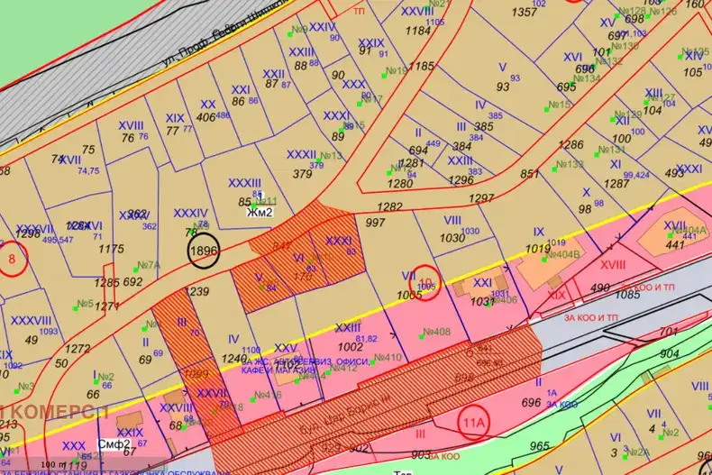This screenshot has width=712, height=475.
Task: Click lot number 1272
Action: tap(78, 349)
